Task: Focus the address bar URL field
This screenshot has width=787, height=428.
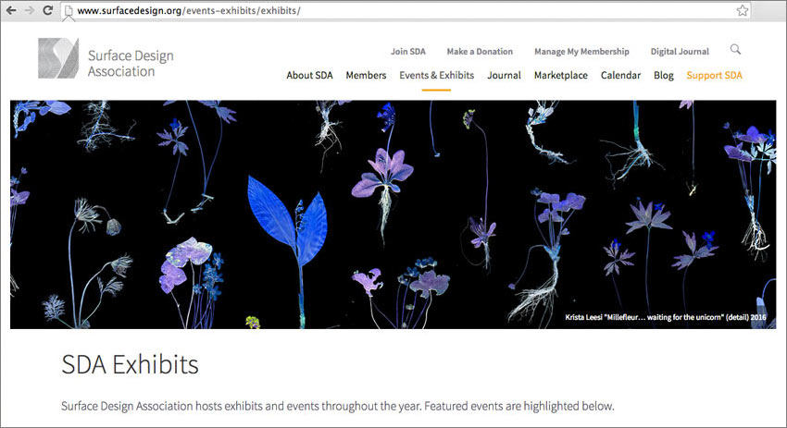Action: pyautogui.click(x=406, y=10)
